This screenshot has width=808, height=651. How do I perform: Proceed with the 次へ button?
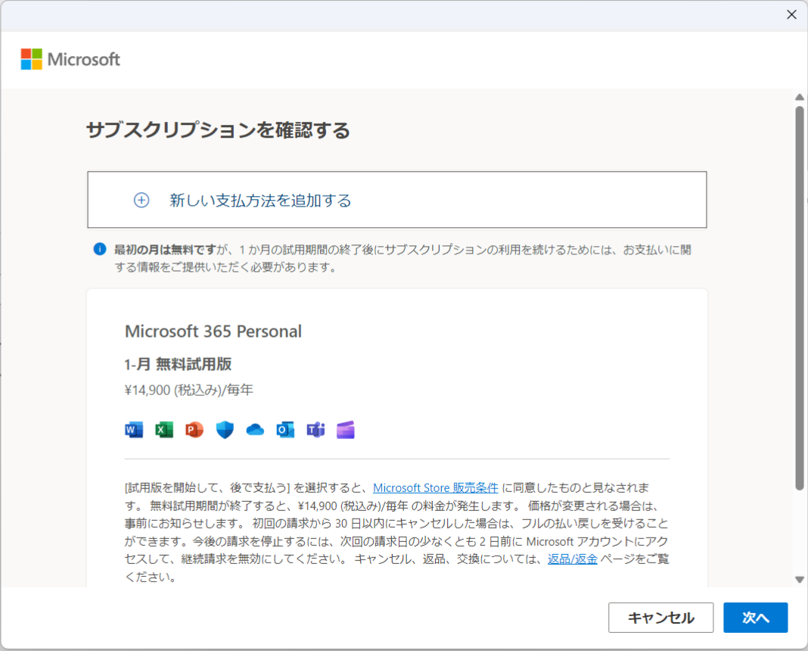(756, 618)
